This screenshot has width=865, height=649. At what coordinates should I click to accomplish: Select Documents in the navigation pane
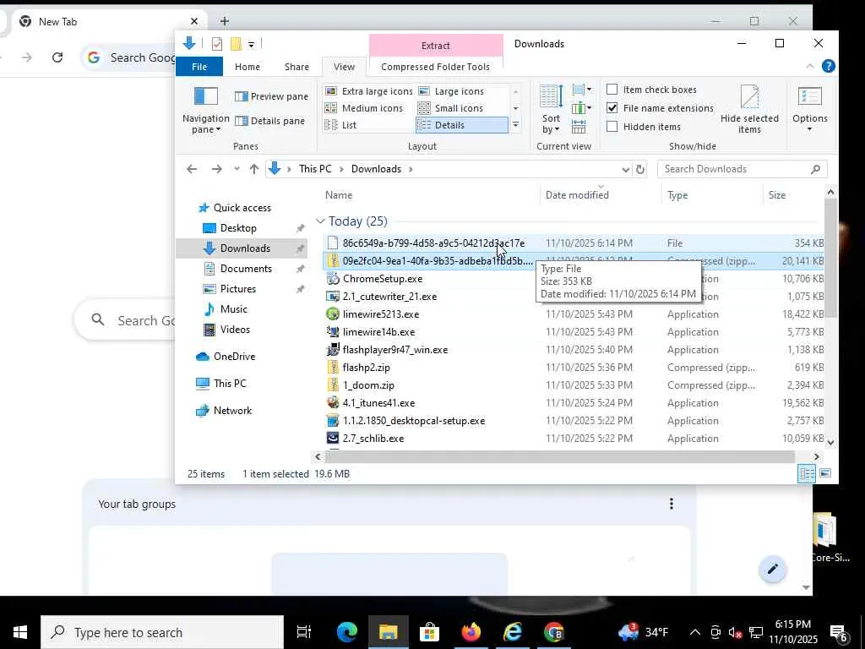pos(246,269)
